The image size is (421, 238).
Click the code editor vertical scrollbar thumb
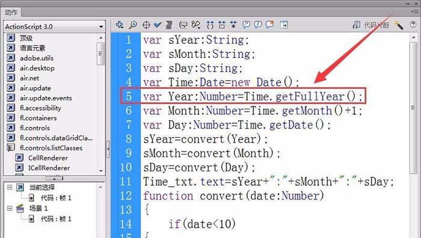[413, 108]
